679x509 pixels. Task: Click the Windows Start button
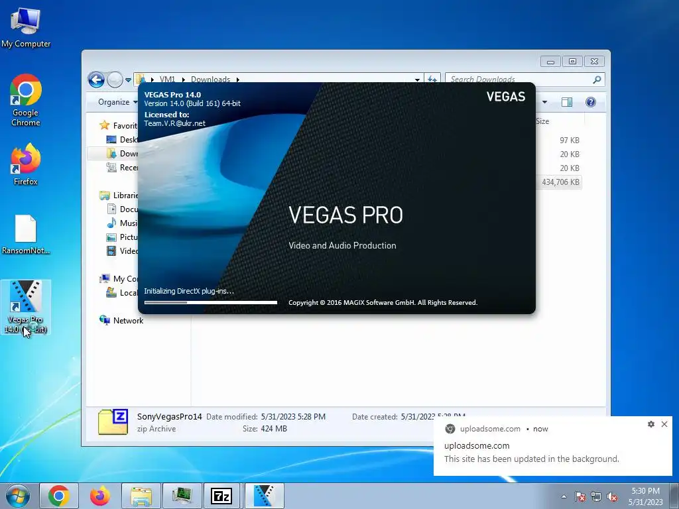click(x=18, y=496)
